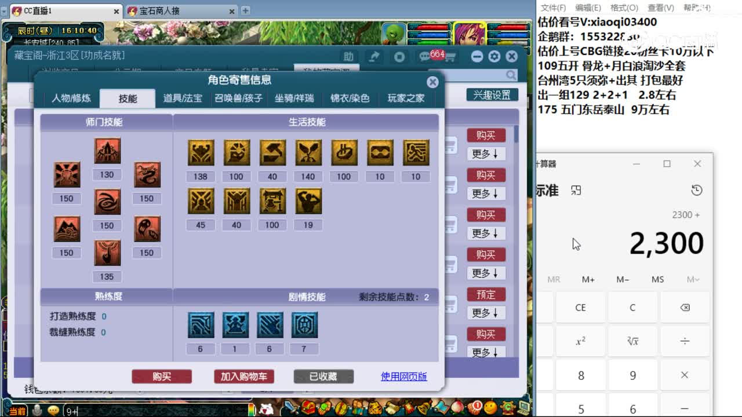Viewport: 742px width, 417px height.
Task: Click the 剩余技能点数: 2 text
Action: pyautogui.click(x=394, y=297)
